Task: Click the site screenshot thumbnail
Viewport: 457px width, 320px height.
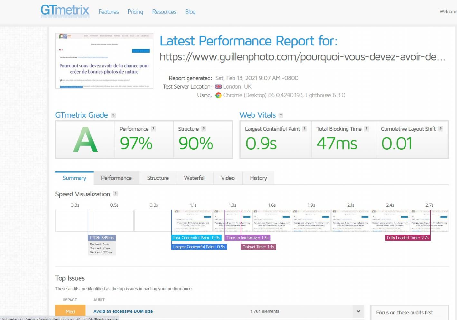Action: pos(104,61)
